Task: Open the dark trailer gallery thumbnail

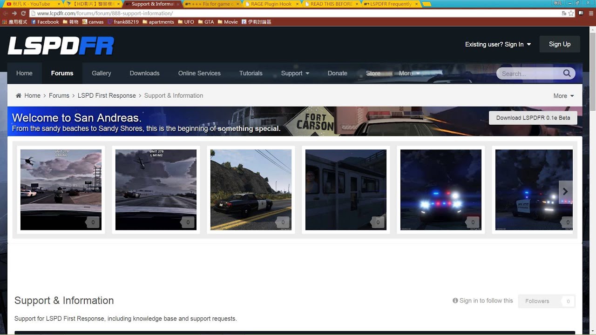Action: [346, 190]
